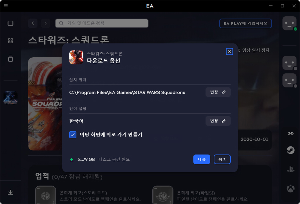
Task: Open the Home carousel icon in the sidebar
Action: click(10, 23)
